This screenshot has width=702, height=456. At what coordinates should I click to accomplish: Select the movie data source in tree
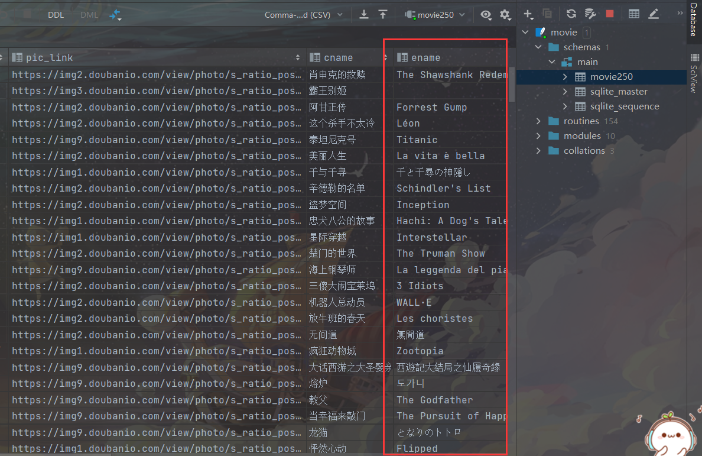[x=564, y=33]
